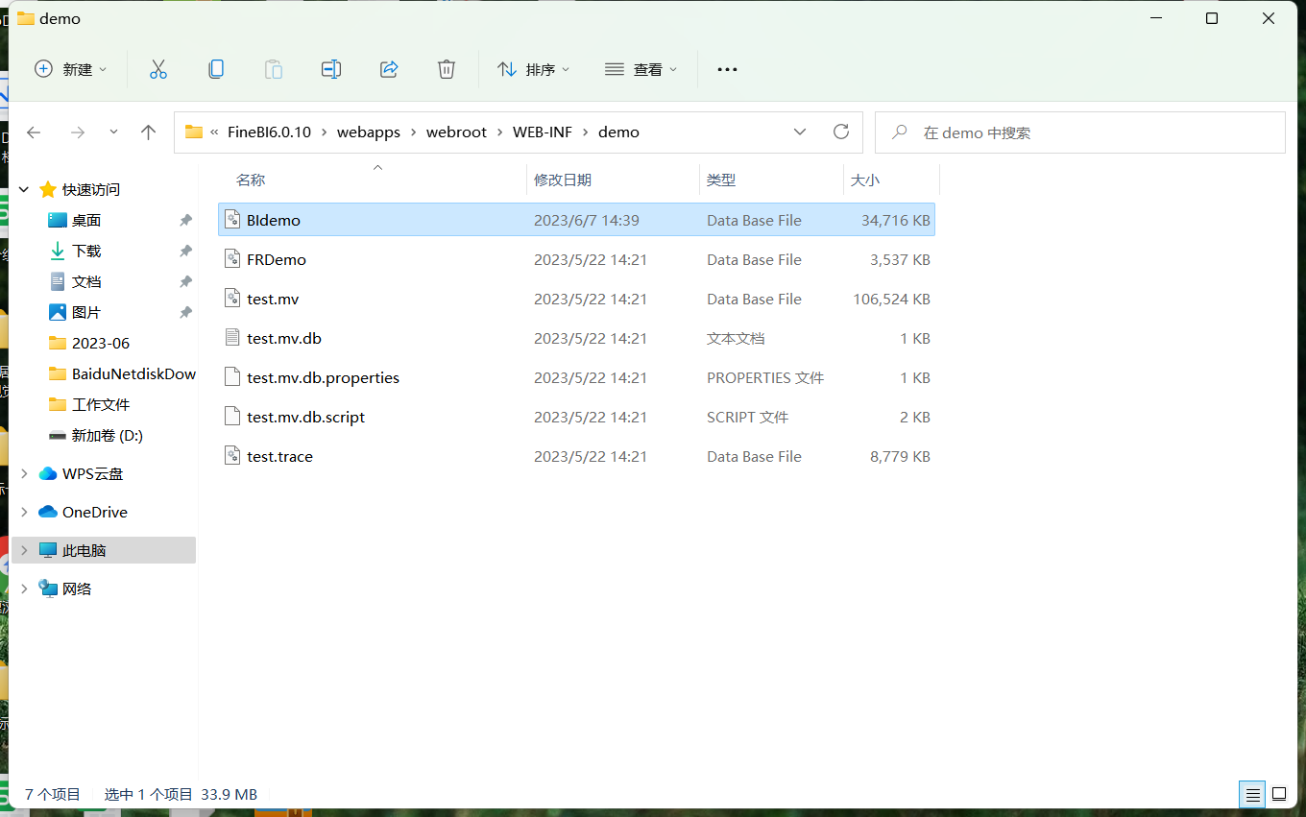Click the BIdemo file icon

(231, 220)
